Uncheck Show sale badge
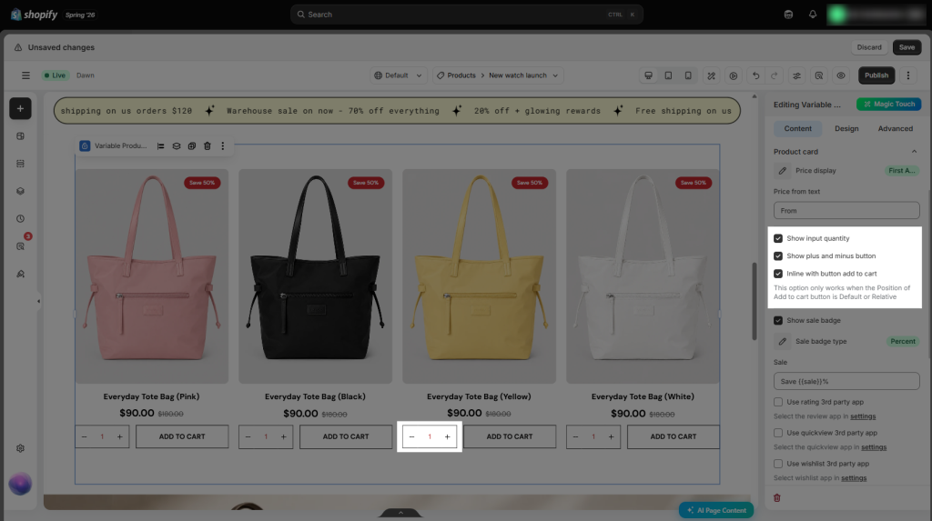The height and width of the screenshot is (521, 932). point(778,320)
